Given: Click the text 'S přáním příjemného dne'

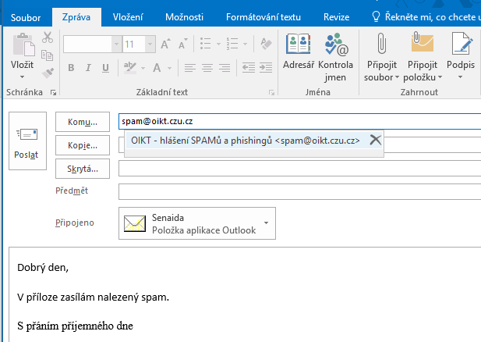Looking at the screenshot, I should [75, 326].
